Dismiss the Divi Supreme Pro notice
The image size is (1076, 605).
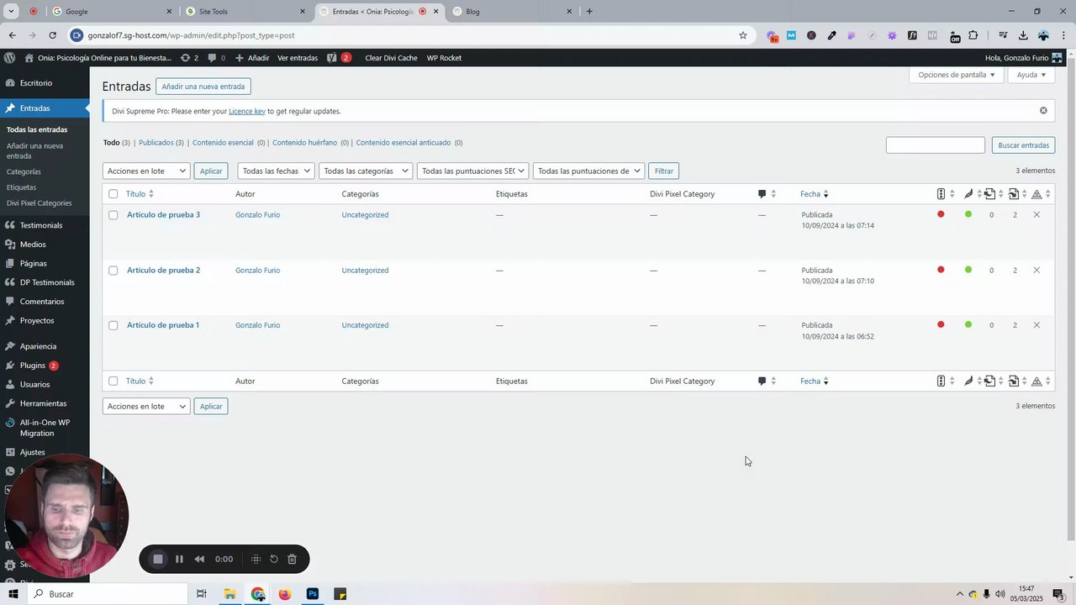pyautogui.click(x=1043, y=111)
